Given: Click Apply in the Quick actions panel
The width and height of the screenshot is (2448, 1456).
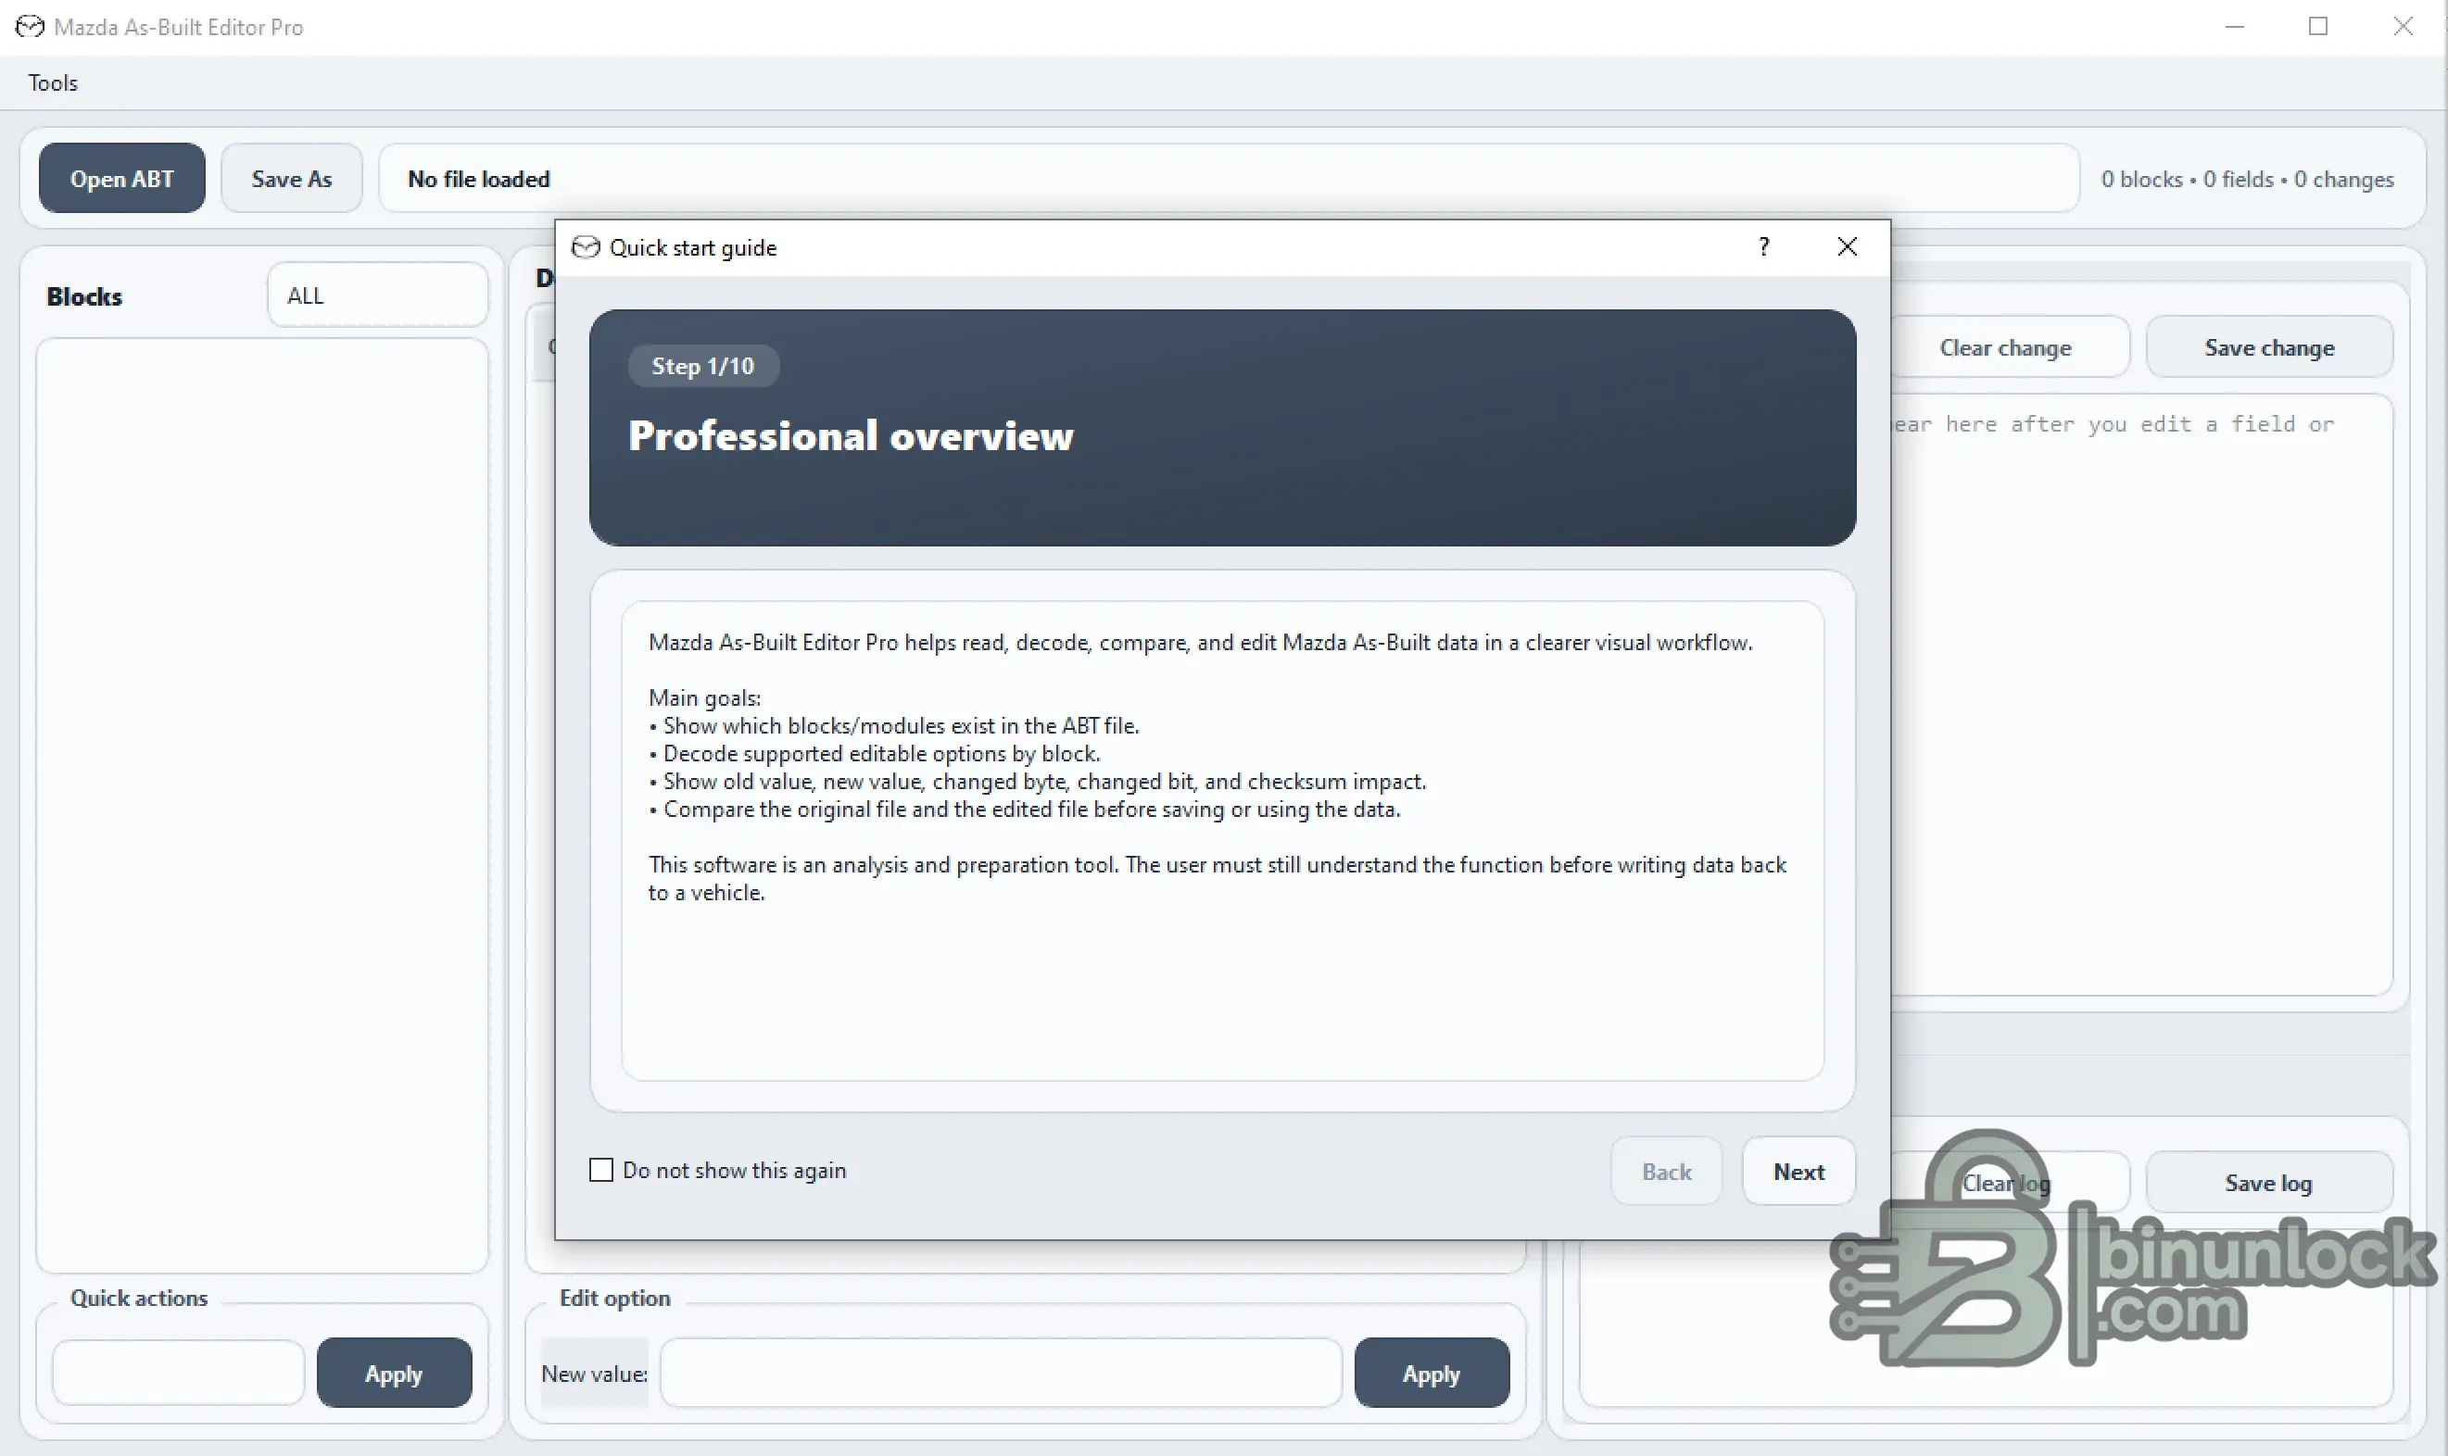Looking at the screenshot, I should 394,1373.
